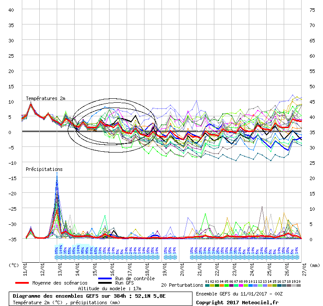
Task: Click the 'Moyenne des scénarios' legend text
Action: (60, 283)
